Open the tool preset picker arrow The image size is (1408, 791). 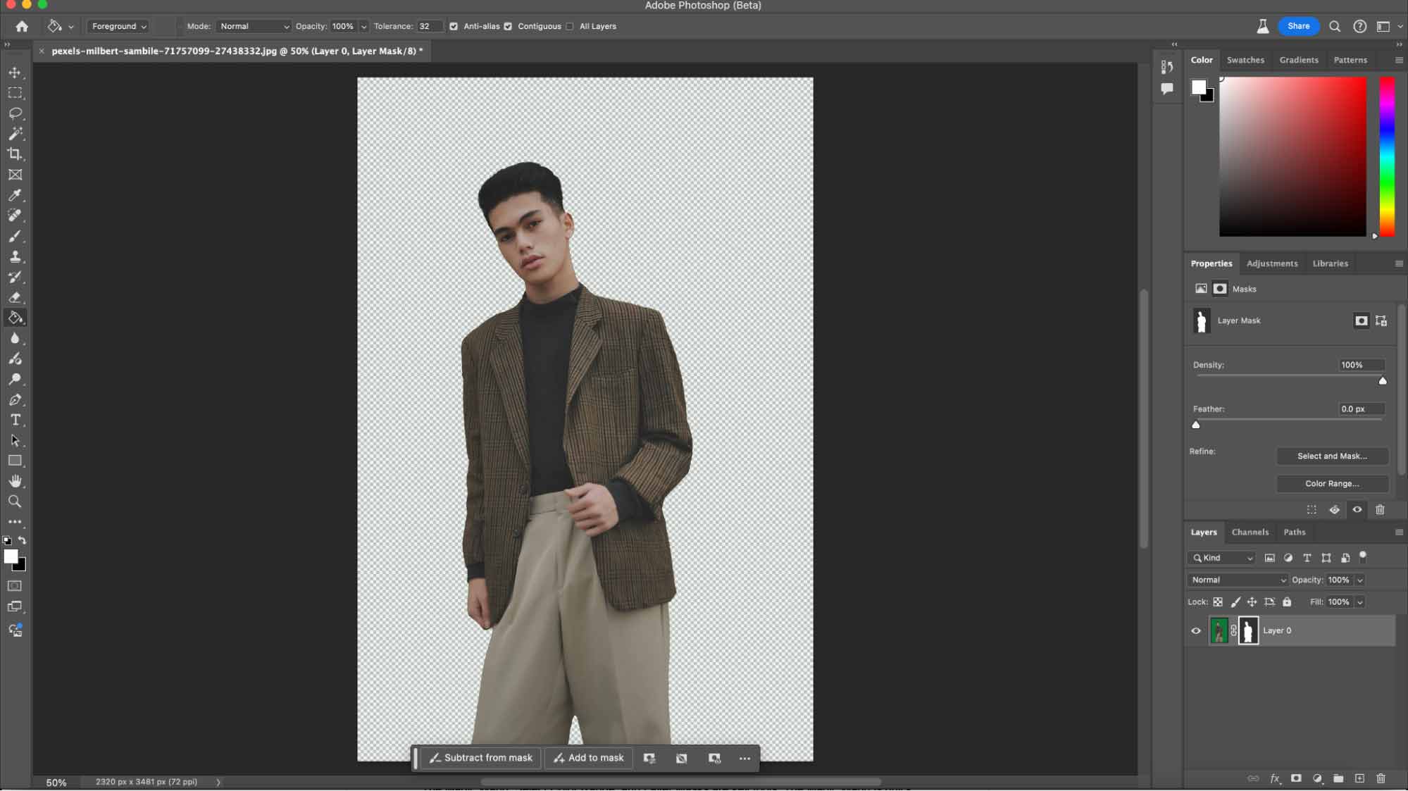tap(71, 26)
